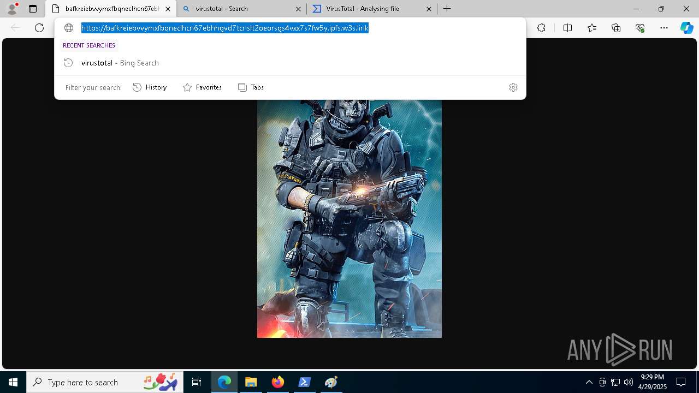Open Task View on taskbar
The image size is (699, 393).
click(197, 382)
